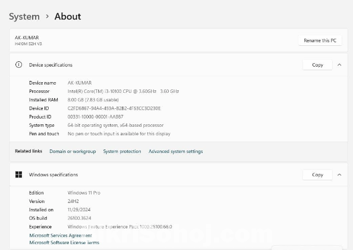Click the Experience label
This screenshot has height=250, width=353.
coord(40,227)
